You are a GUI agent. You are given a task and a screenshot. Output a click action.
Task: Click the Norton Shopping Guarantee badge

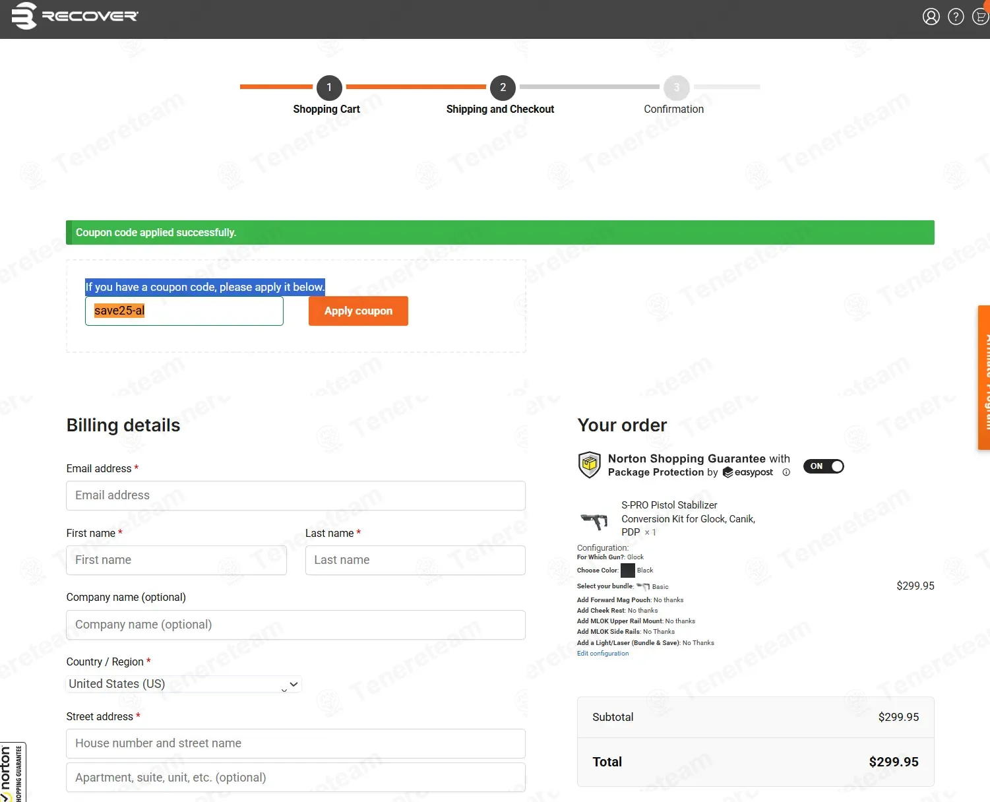pyautogui.click(x=13, y=773)
